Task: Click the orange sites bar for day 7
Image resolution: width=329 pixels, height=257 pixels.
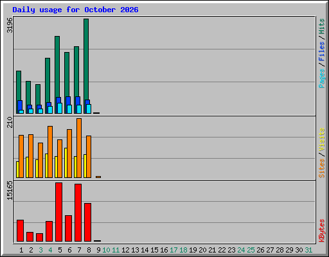Action: (79, 148)
